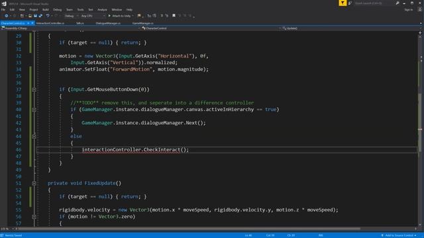Click the TODO comment on line 39
424x238 pixels.
point(162,103)
